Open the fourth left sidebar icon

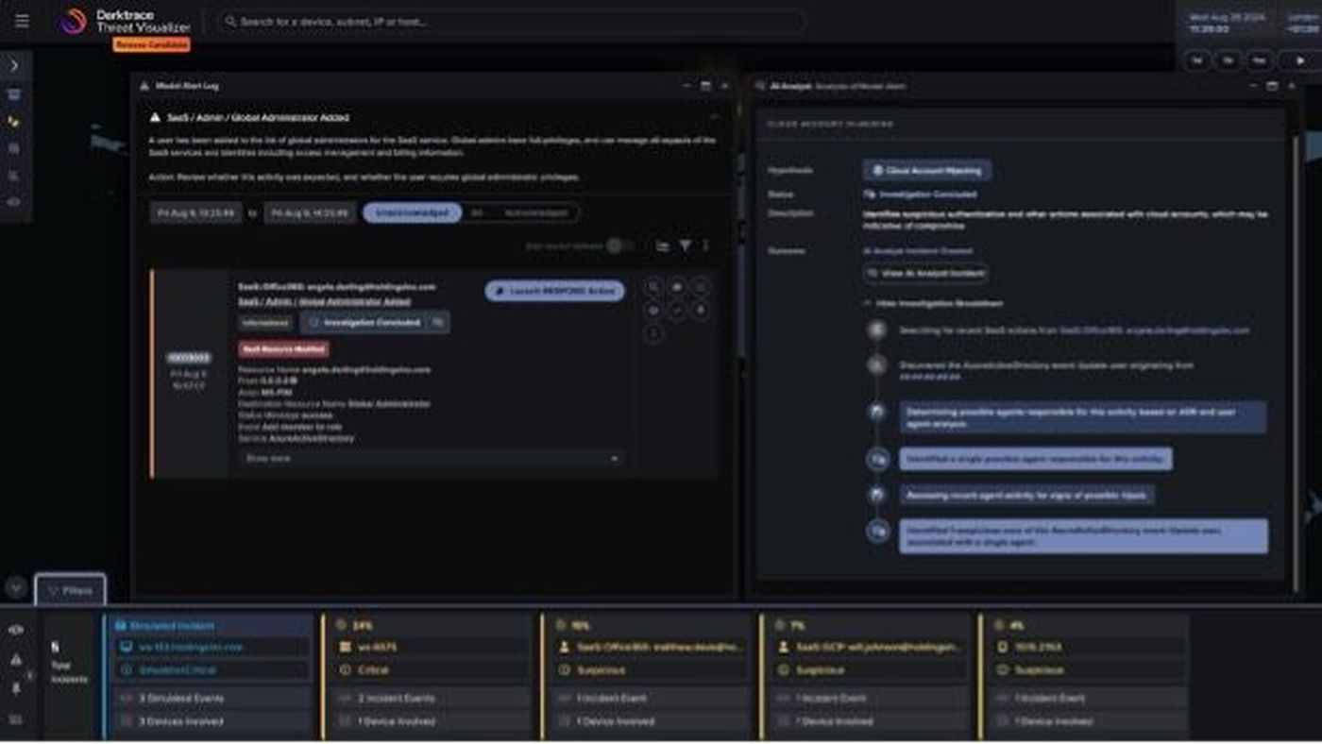click(14, 176)
